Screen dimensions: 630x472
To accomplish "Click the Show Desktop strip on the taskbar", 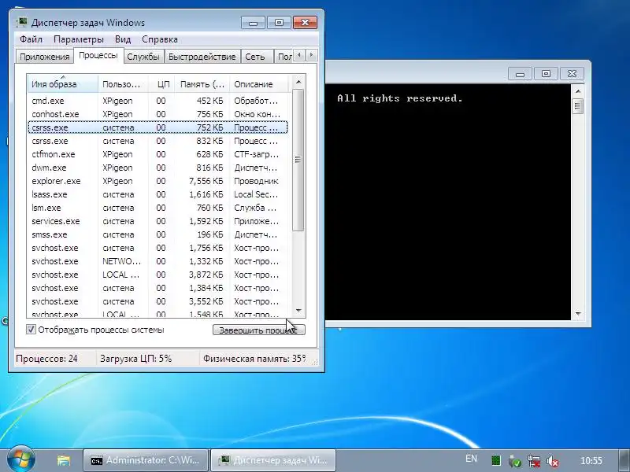I will click(x=624, y=460).
